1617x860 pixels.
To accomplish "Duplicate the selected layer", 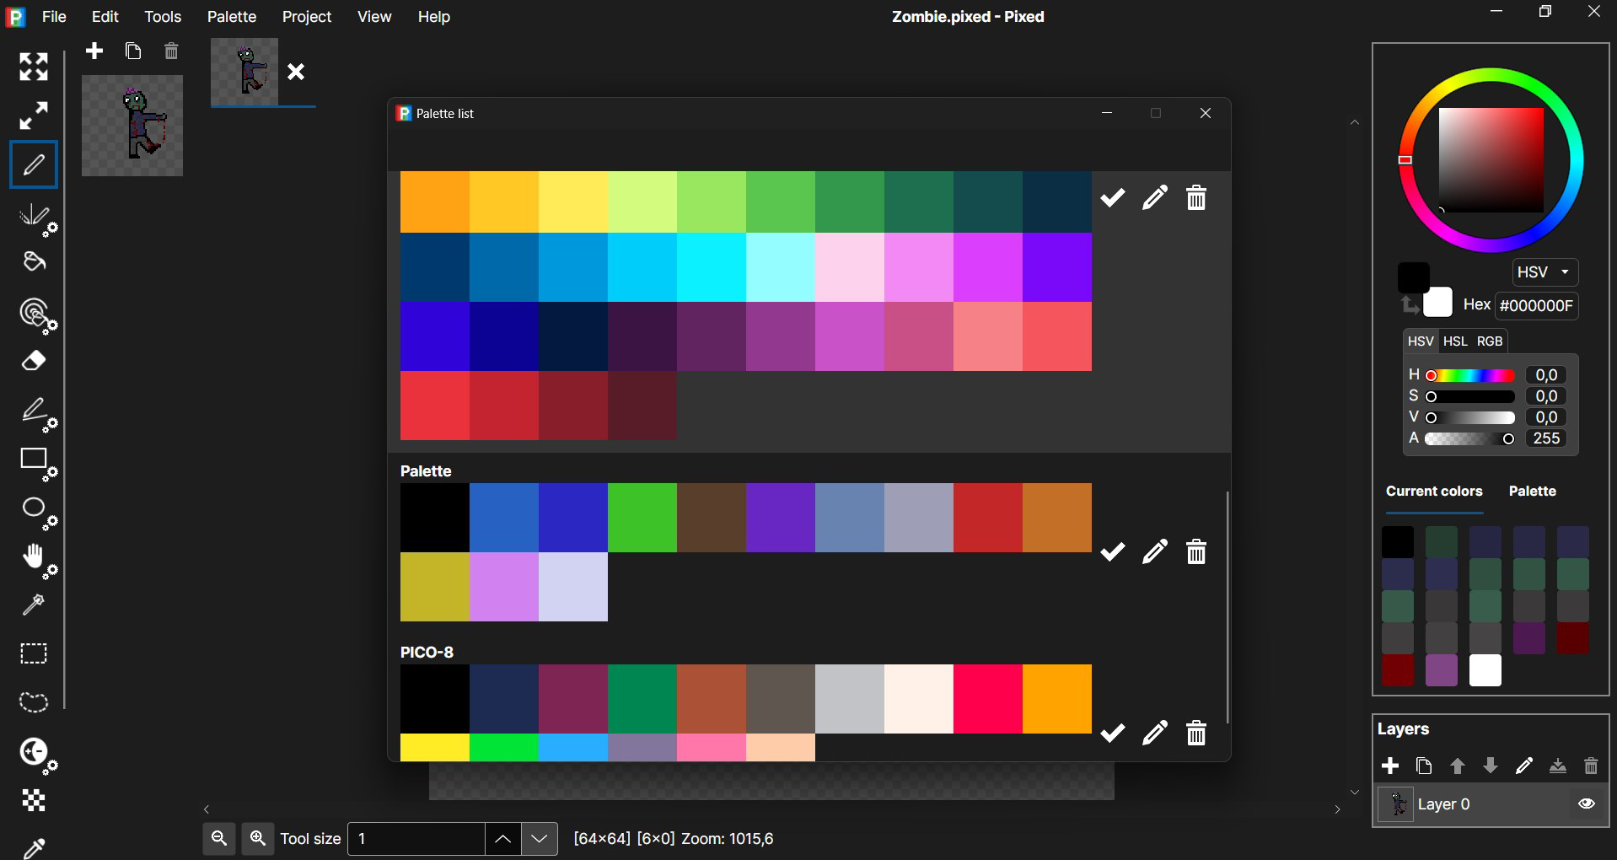I will pyautogui.click(x=1424, y=766).
